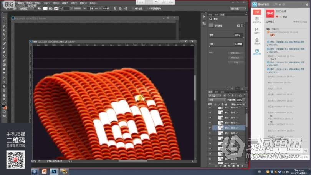Click the mask edge button in Properties

point(235,53)
